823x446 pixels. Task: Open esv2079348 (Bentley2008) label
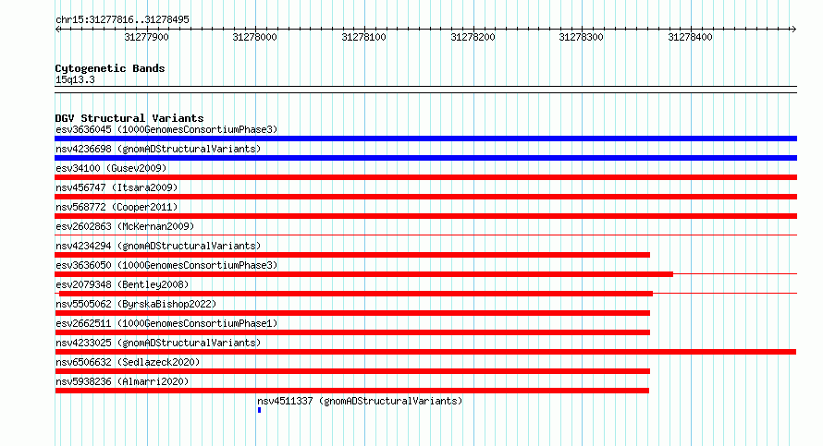(x=122, y=284)
